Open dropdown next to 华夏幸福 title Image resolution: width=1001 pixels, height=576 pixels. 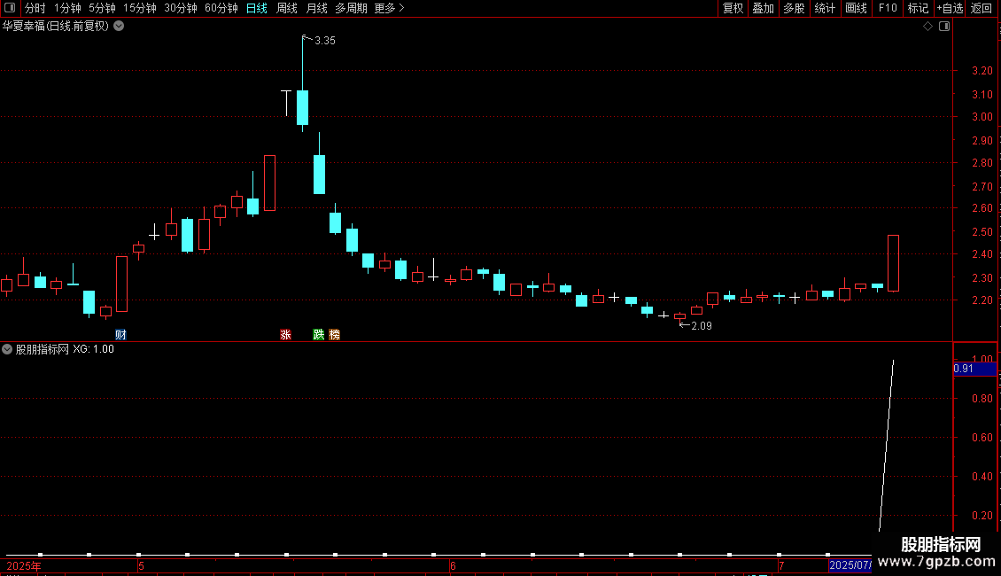click(x=119, y=27)
